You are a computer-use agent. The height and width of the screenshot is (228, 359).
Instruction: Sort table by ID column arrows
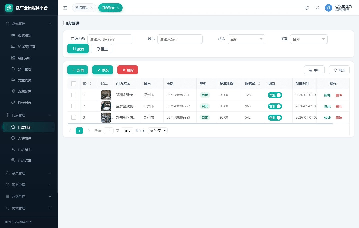pyautogui.click(x=90, y=84)
